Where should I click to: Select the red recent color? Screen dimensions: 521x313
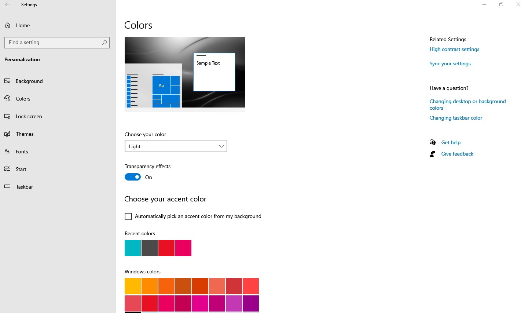166,248
